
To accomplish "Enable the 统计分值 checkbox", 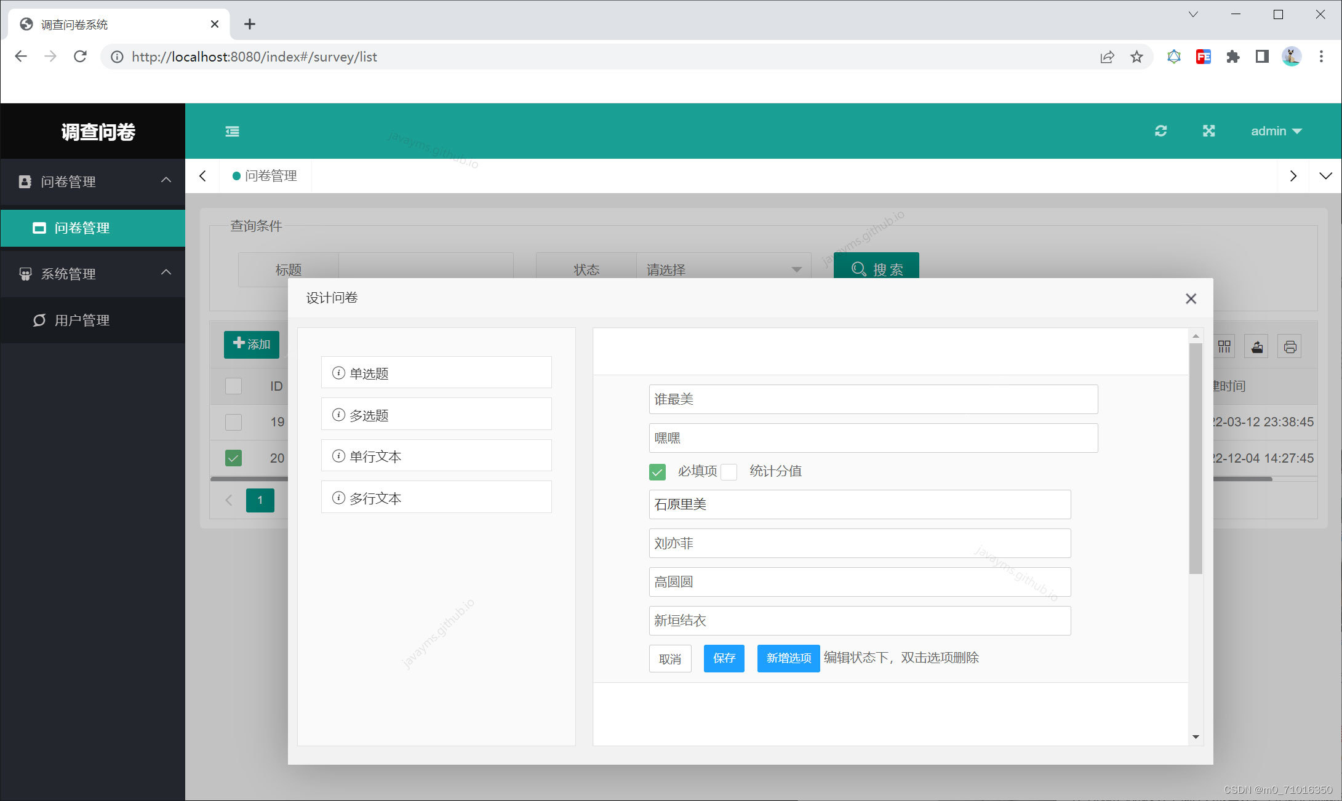I will [x=730, y=471].
